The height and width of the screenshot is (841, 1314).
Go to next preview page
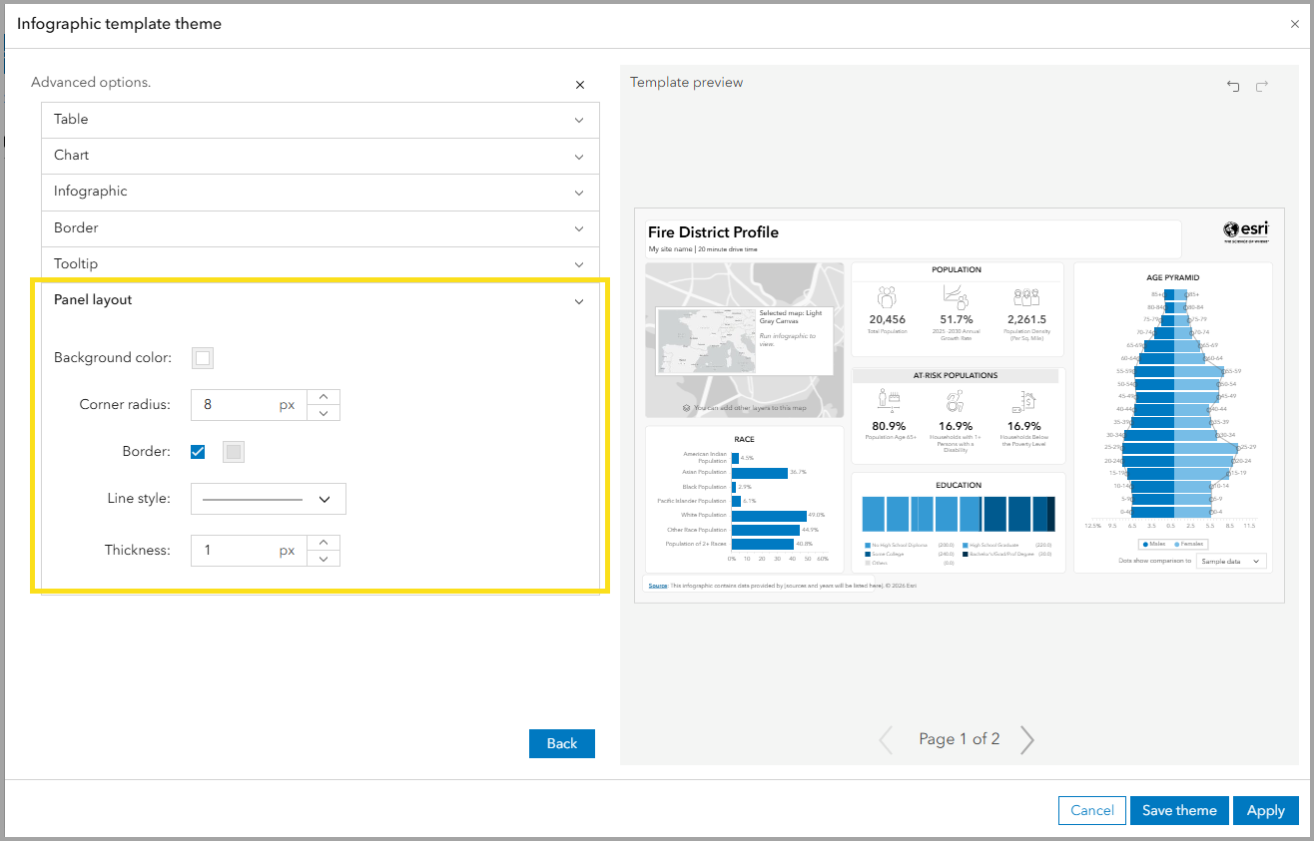point(1027,739)
